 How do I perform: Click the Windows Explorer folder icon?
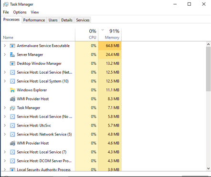(x=12, y=90)
